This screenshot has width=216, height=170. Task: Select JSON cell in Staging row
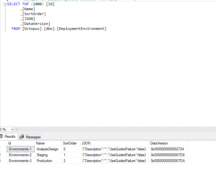[x=114, y=155]
